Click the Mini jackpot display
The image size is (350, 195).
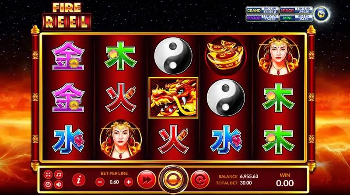[296, 18]
